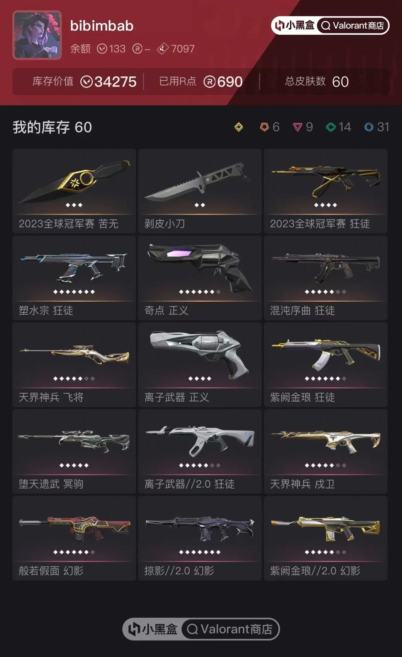Select the 奇点 正义 Sheriff skin card
The image size is (402, 657).
200,278
